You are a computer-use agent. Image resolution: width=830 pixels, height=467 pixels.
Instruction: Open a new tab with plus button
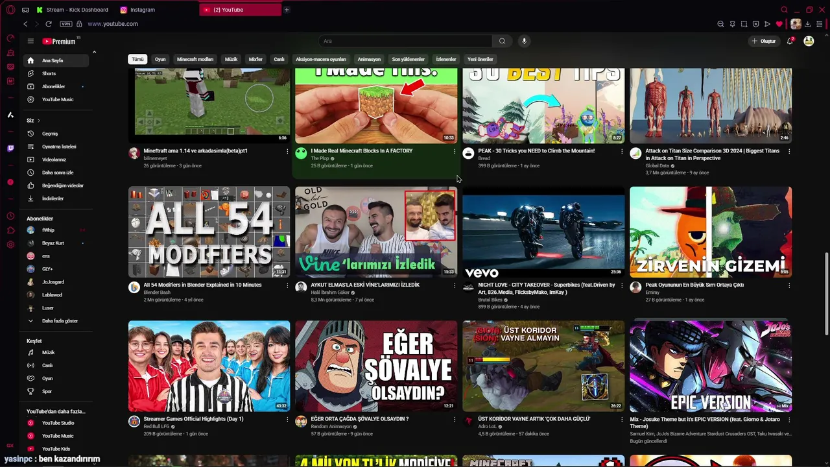287,10
